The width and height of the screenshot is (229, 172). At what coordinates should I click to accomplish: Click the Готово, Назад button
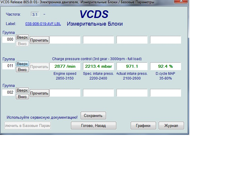(94, 126)
